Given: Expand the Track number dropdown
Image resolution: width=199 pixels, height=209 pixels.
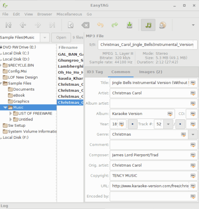Looking at the screenshot, I should (x=168, y=124).
